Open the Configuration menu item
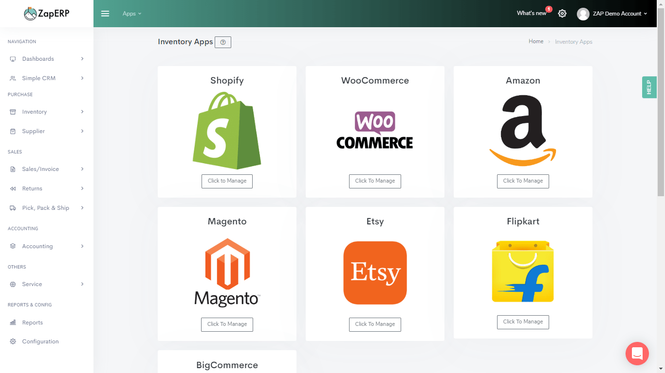The image size is (665, 373). pos(47,341)
